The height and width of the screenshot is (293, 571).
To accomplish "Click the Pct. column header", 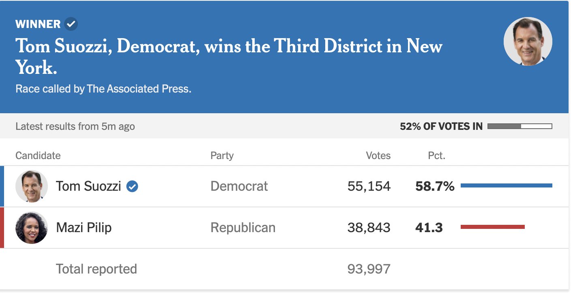I will pyautogui.click(x=437, y=155).
